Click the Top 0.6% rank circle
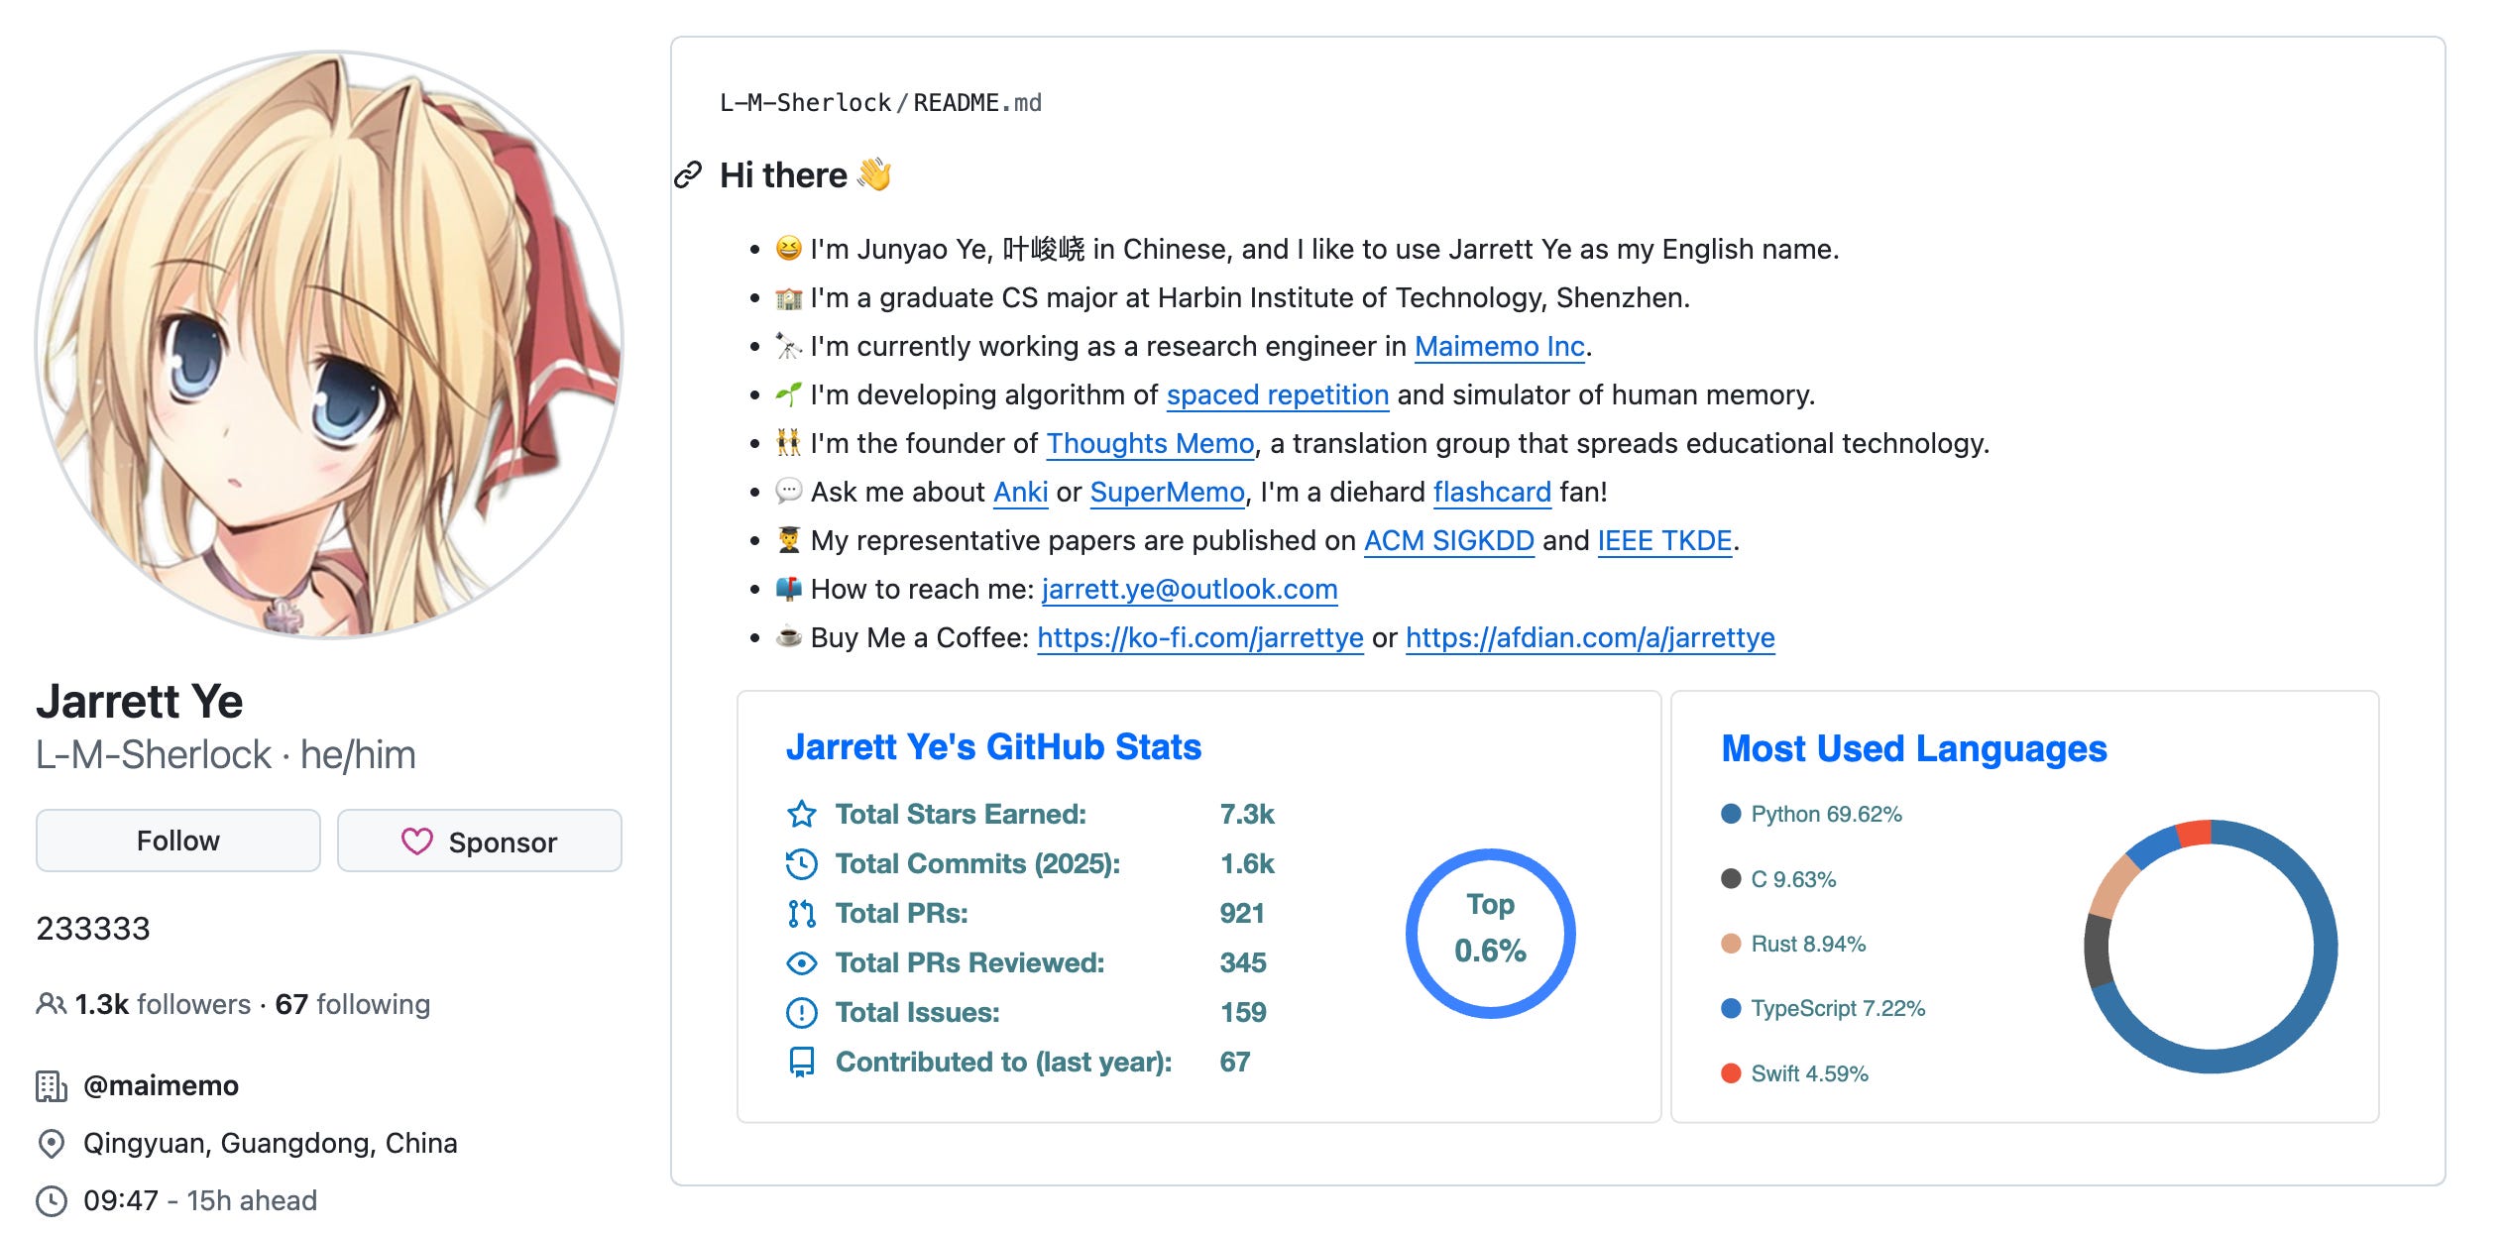 (x=1490, y=933)
